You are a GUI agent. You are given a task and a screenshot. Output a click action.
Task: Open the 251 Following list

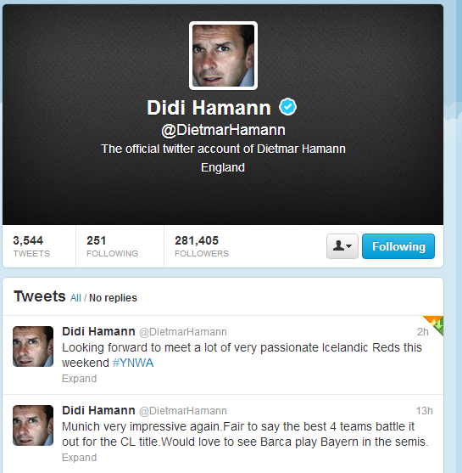(x=112, y=246)
